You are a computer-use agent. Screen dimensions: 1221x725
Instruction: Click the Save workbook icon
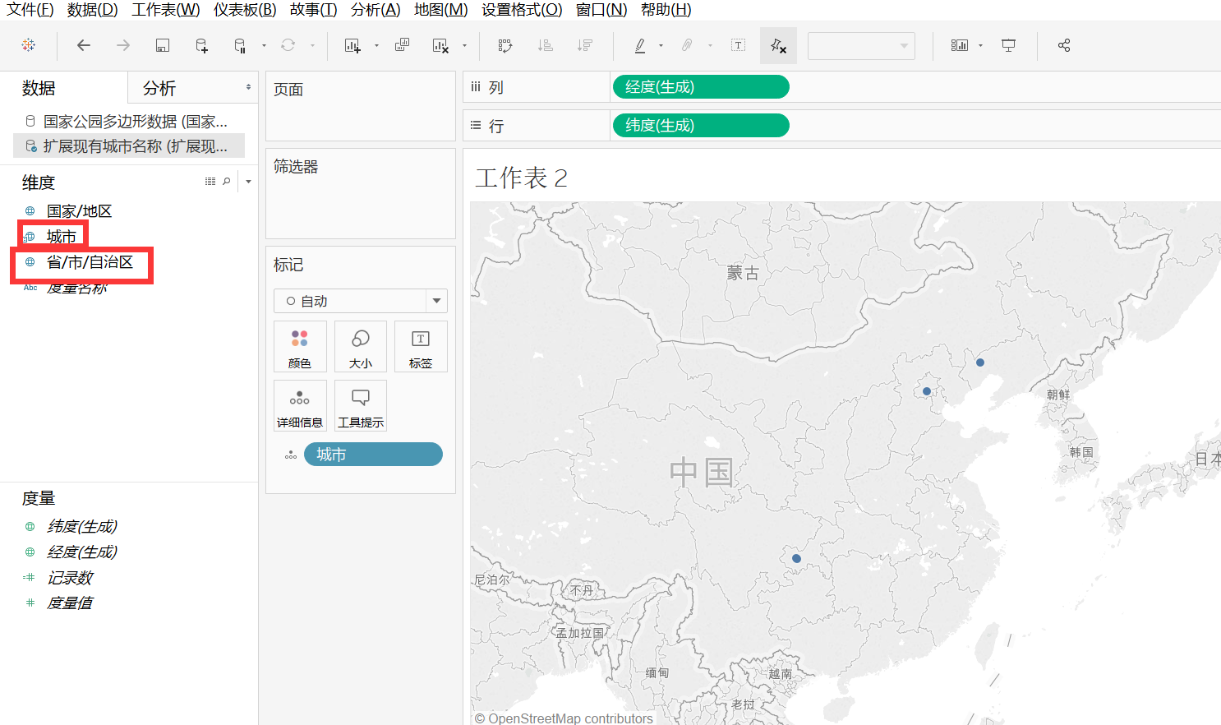162,45
